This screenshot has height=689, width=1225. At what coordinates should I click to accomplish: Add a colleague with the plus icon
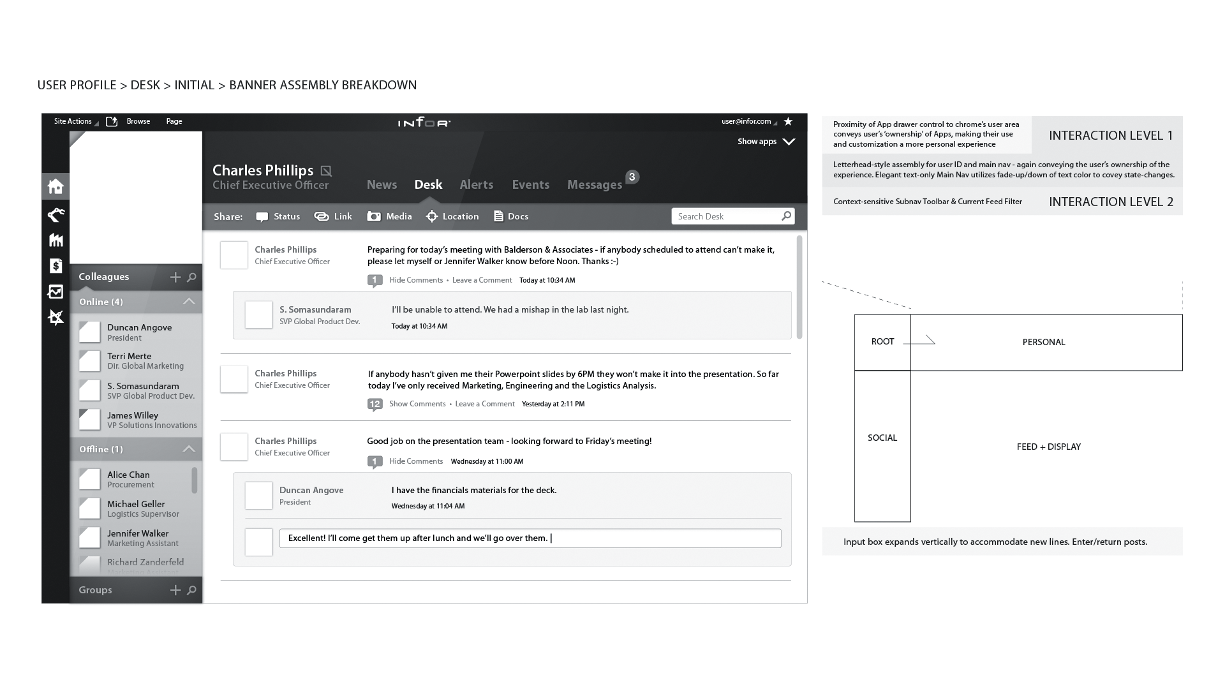(x=175, y=277)
